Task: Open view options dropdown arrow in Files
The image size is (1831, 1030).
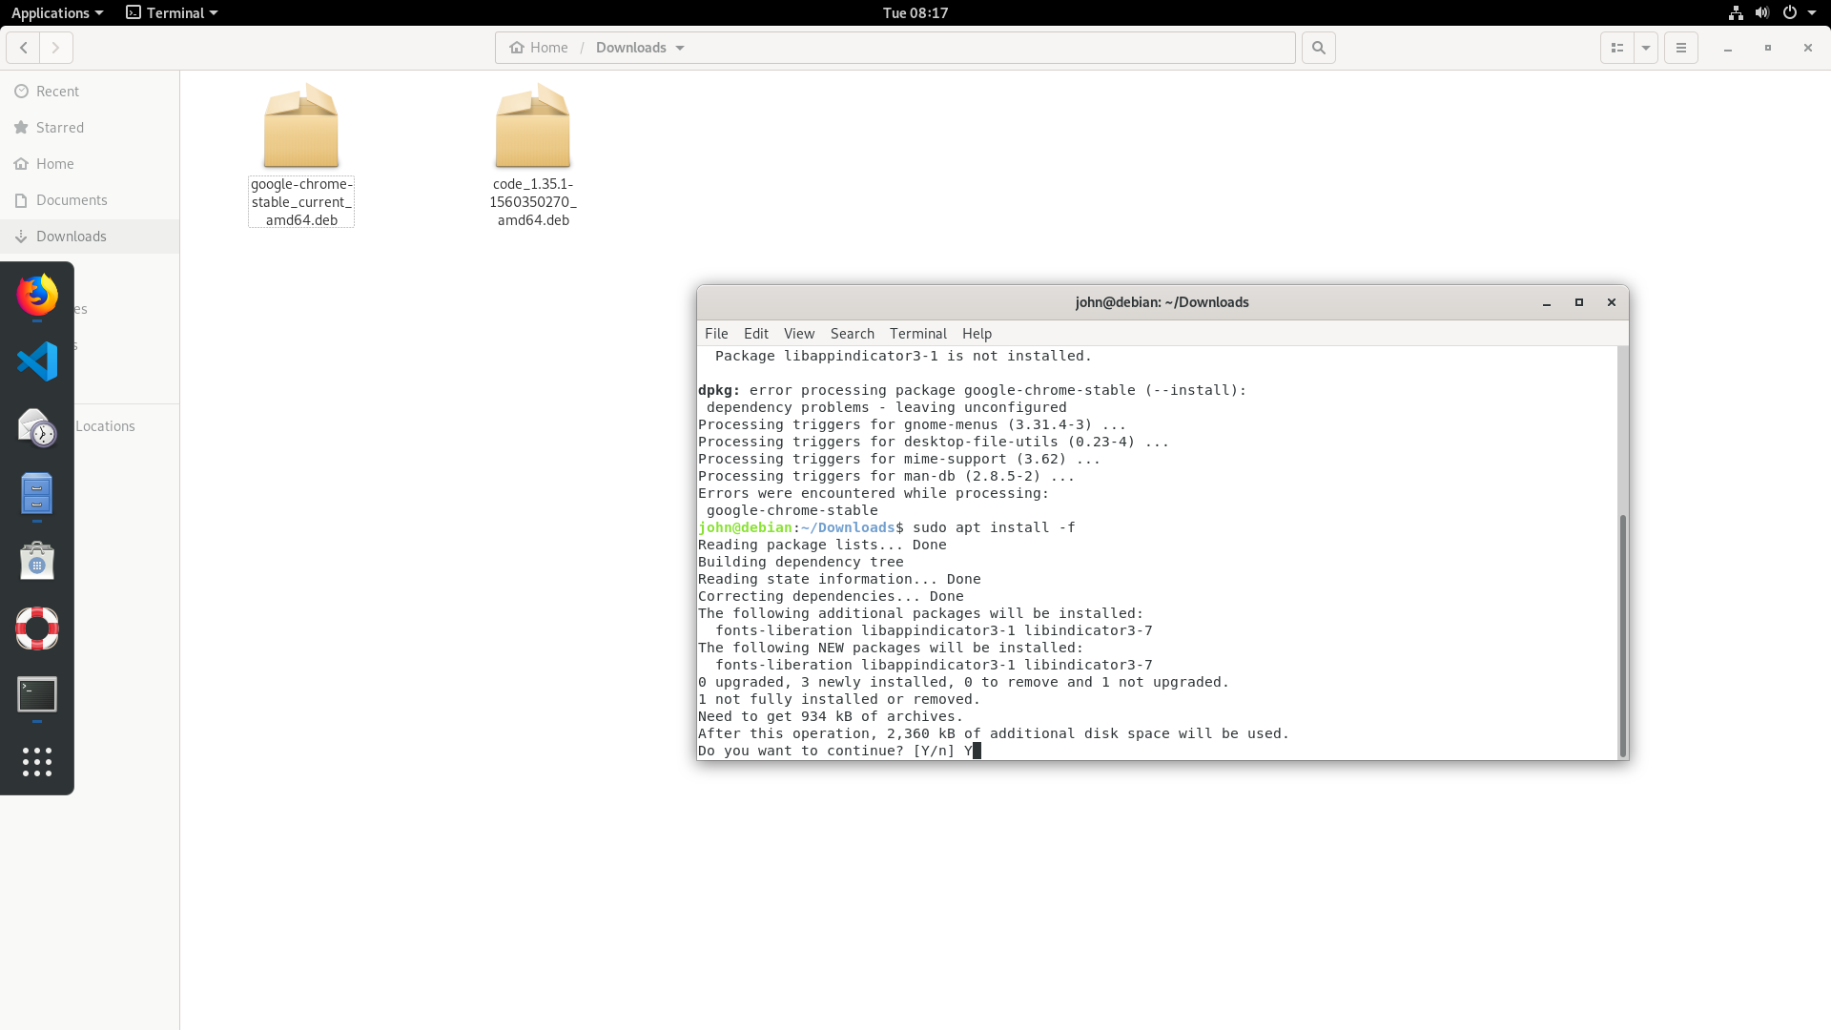Action: point(1646,48)
